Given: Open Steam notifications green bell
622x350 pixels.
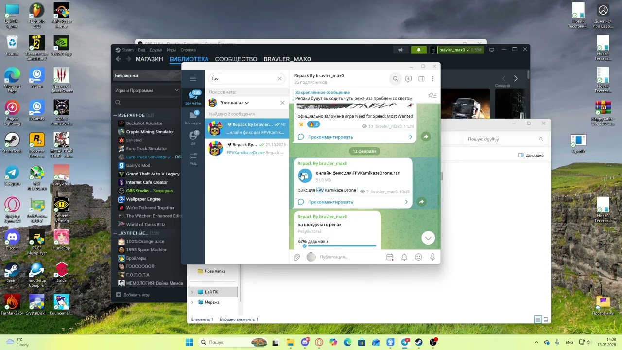Looking at the screenshot, I should point(419,50).
